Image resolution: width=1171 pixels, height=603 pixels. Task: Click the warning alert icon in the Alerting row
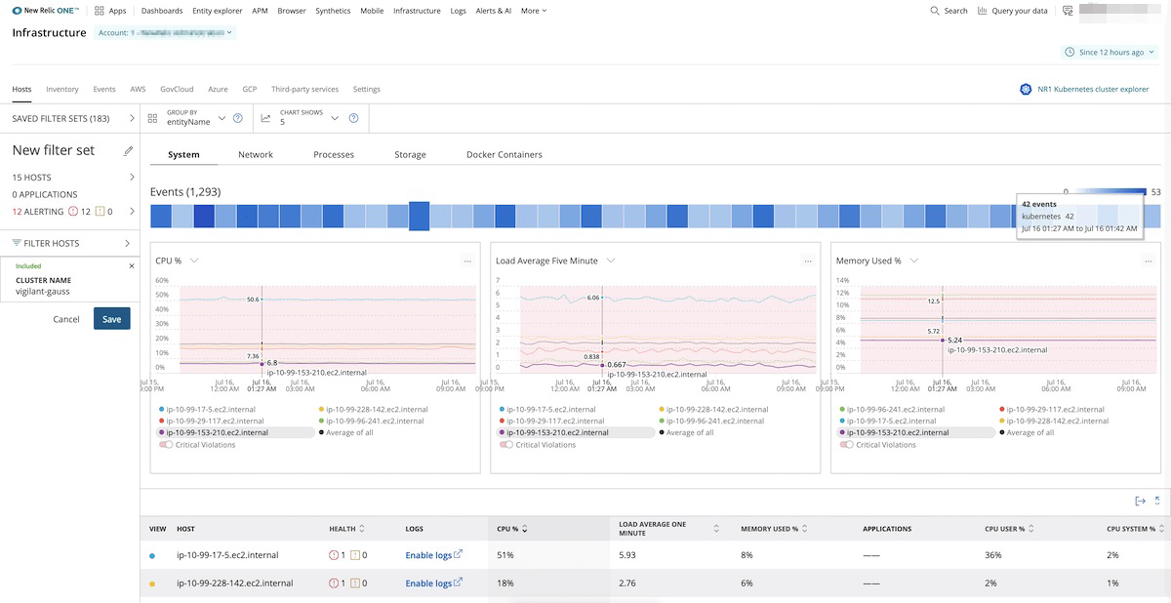coord(101,212)
